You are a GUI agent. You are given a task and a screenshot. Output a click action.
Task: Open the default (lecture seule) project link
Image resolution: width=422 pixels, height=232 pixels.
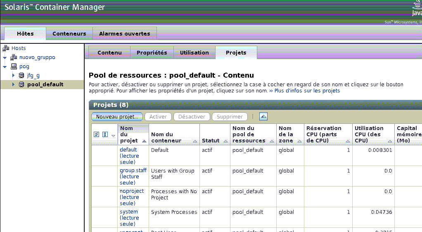[129, 156]
